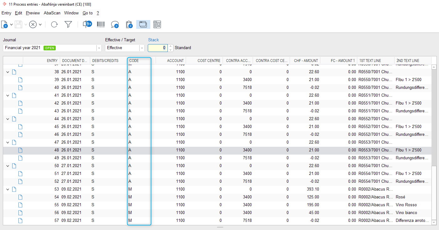Refresh entries with the circular arrow icon
The image size is (439, 230).
[x=54, y=24]
